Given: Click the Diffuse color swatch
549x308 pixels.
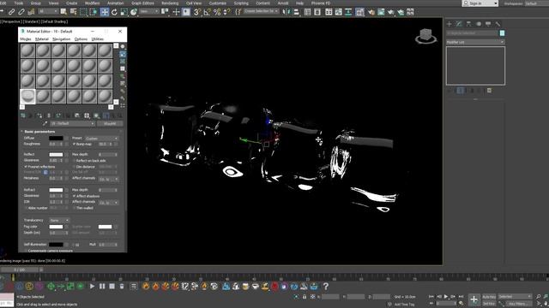Looking at the screenshot, I should pos(56,139).
